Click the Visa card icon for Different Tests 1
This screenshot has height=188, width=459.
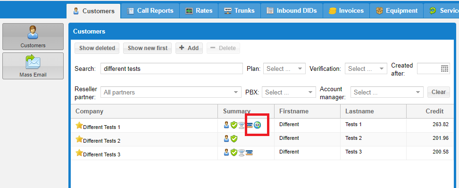point(250,125)
